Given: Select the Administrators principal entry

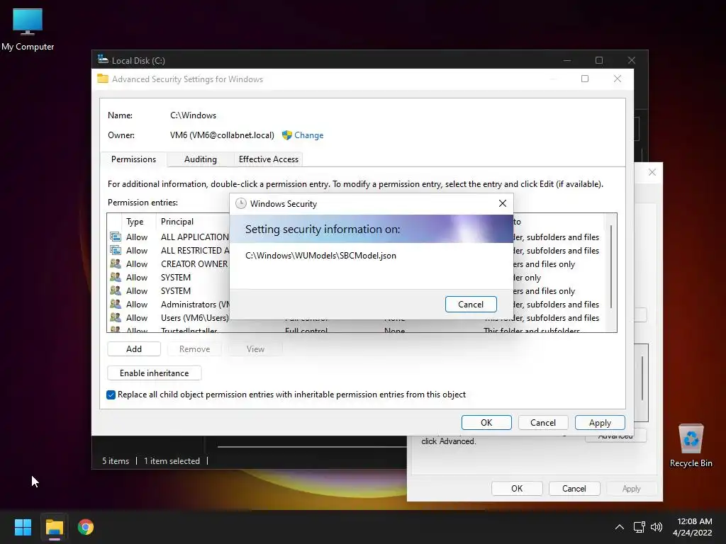Looking at the screenshot, I should (195, 305).
